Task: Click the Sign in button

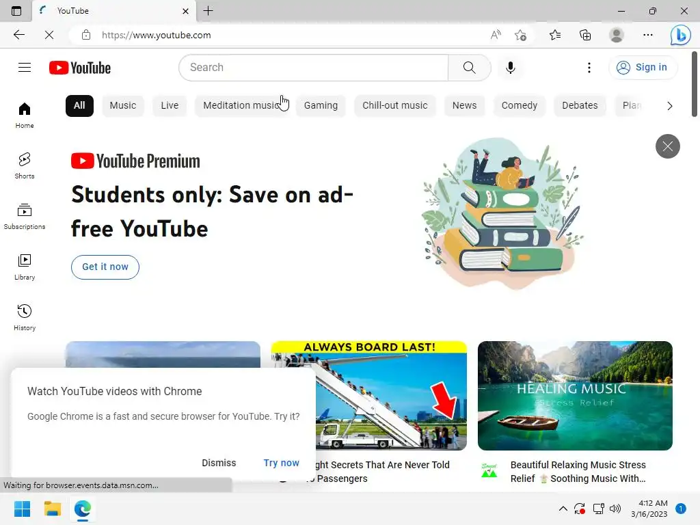Action: [x=643, y=68]
